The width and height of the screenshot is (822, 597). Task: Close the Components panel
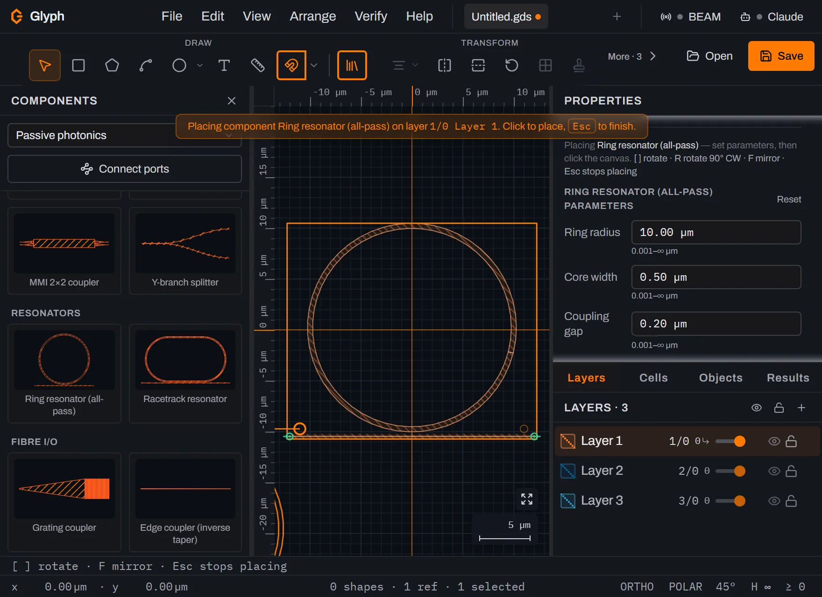pos(232,101)
